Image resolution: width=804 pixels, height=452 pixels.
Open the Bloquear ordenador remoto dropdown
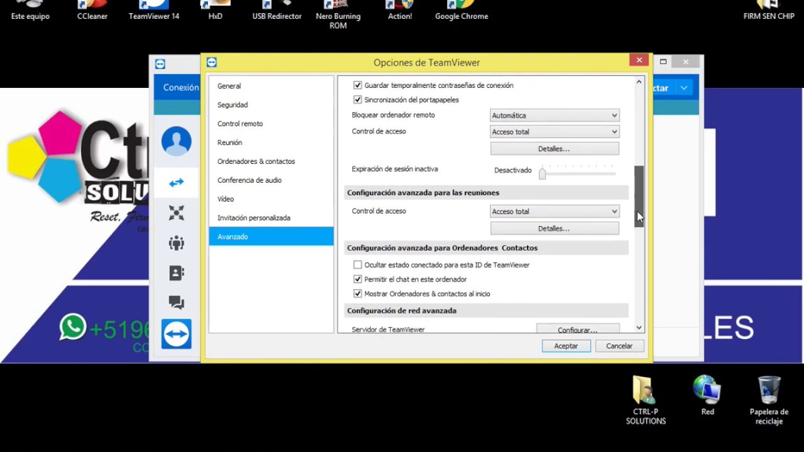[555, 116]
